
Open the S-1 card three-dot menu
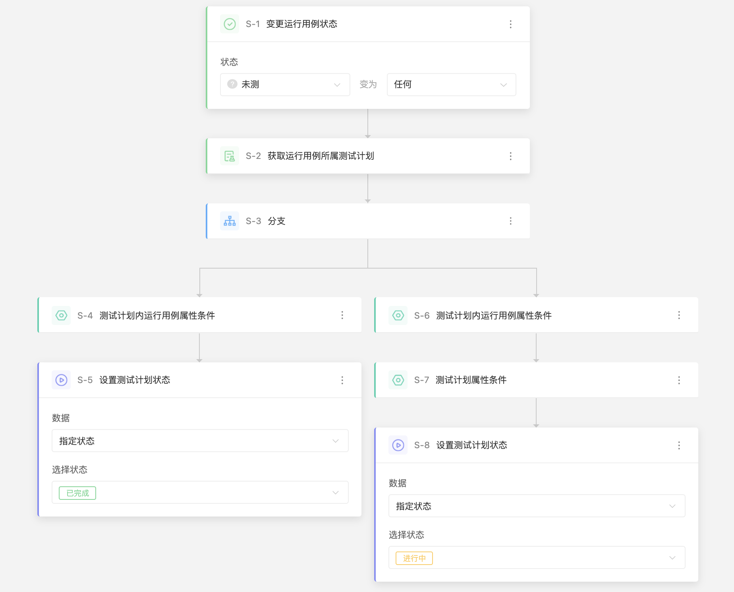[510, 24]
